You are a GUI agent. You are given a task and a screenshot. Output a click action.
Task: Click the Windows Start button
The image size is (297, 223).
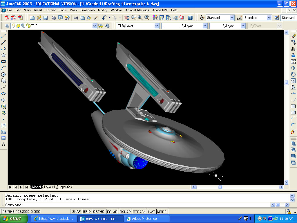[13, 218]
